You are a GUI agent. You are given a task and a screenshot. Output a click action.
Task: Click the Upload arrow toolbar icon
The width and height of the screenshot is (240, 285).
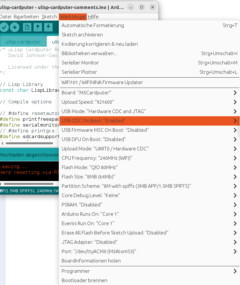14,27
